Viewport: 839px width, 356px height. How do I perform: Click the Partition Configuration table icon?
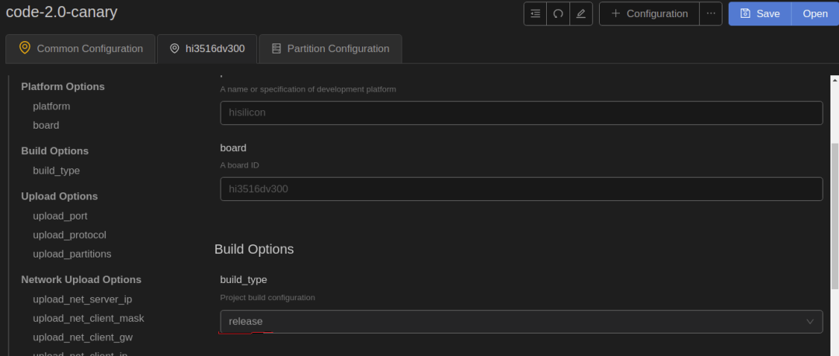[x=276, y=49]
